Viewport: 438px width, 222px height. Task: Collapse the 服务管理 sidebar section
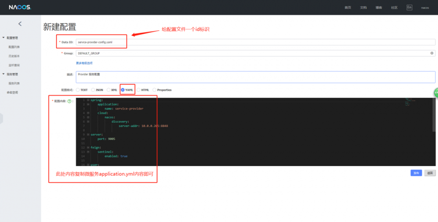click(x=4, y=74)
